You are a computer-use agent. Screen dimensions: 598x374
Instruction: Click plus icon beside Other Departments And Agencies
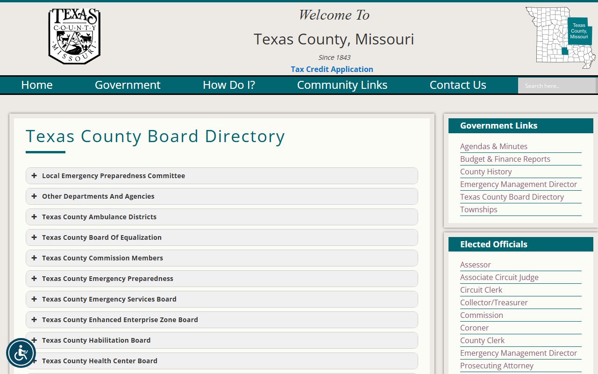[34, 196]
